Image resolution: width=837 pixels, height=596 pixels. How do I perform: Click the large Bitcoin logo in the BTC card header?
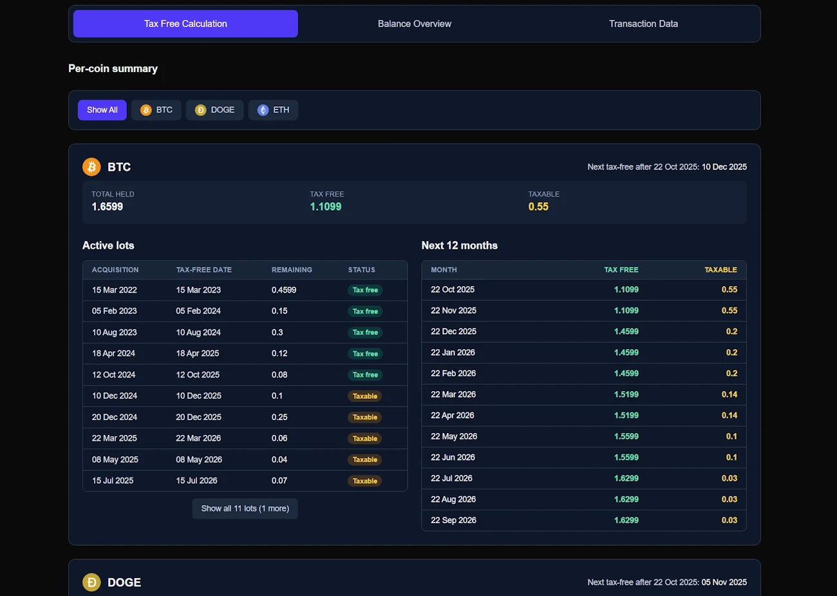91,167
